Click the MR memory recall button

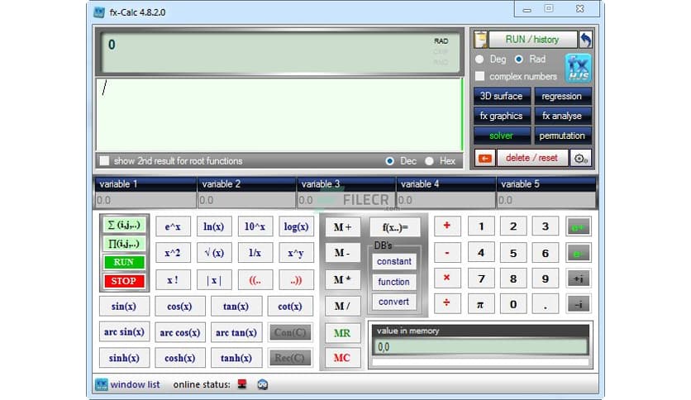click(x=342, y=333)
